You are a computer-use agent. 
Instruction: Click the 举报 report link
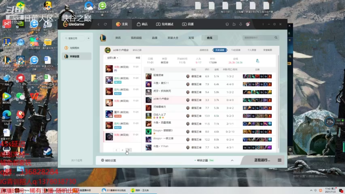[138, 58]
